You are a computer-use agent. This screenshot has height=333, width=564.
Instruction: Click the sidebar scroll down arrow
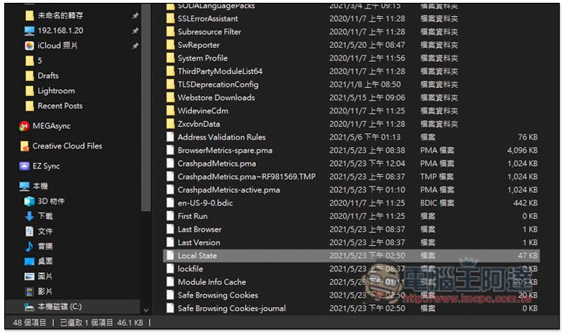tap(146, 309)
